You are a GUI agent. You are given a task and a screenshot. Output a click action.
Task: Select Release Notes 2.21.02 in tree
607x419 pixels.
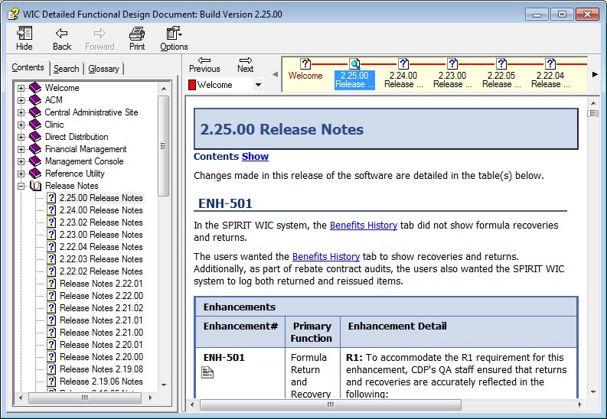coord(102,308)
